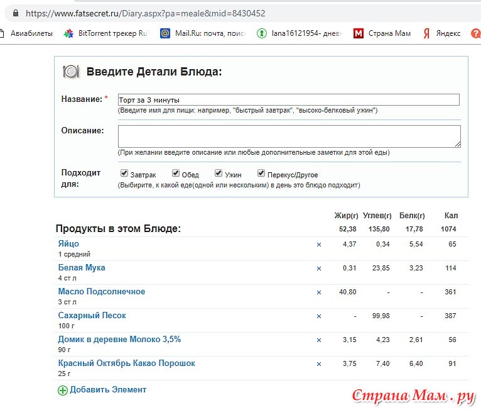Click the plate icon beside Введите Детали Блюда
This screenshot has height=410, width=481.
[x=71, y=72]
